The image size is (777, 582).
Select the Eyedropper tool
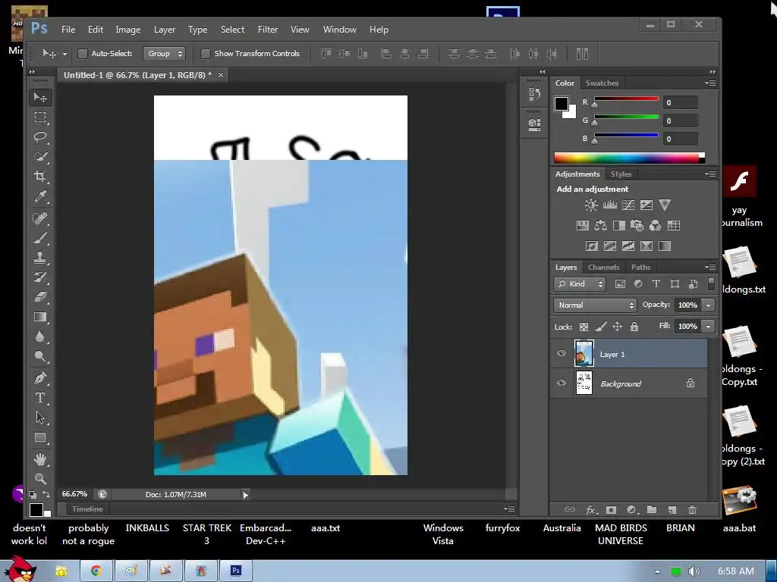(41, 196)
